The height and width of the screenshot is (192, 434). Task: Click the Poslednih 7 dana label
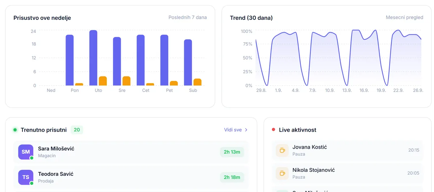(188, 17)
